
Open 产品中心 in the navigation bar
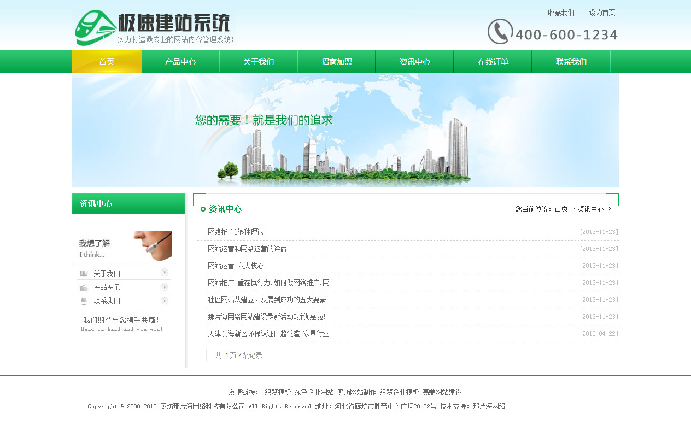coord(180,62)
